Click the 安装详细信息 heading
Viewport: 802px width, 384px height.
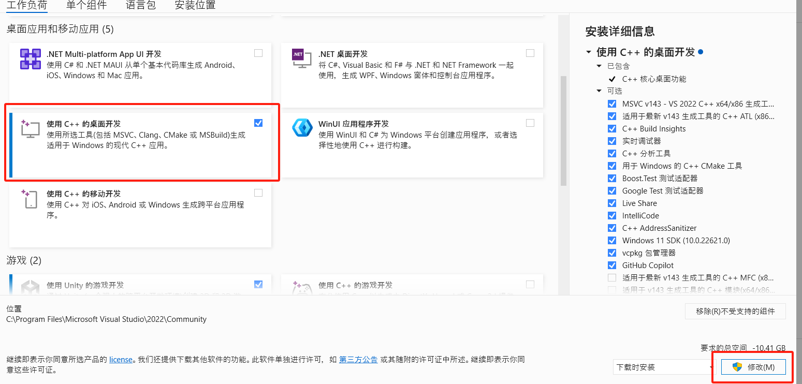pyautogui.click(x=620, y=31)
